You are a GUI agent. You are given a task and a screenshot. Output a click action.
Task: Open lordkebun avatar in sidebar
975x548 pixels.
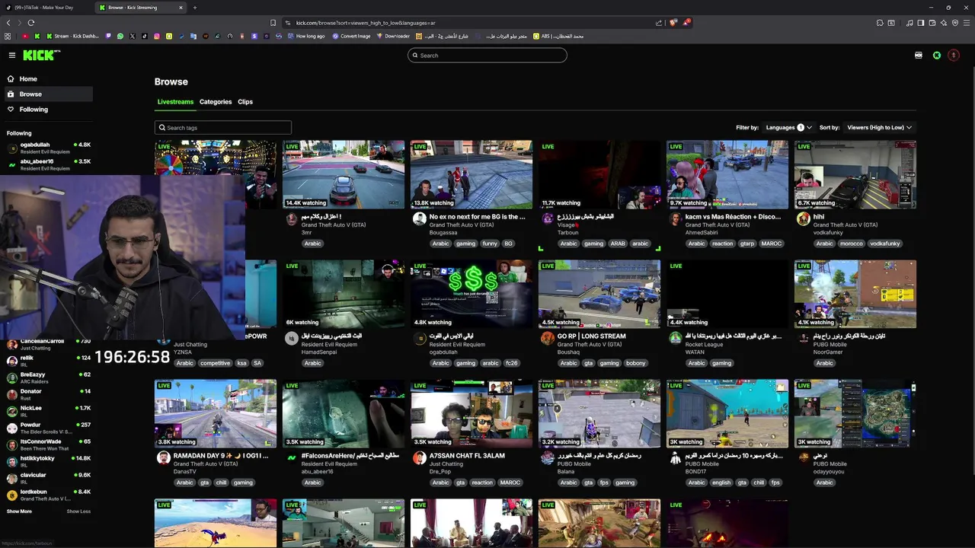pos(12,495)
